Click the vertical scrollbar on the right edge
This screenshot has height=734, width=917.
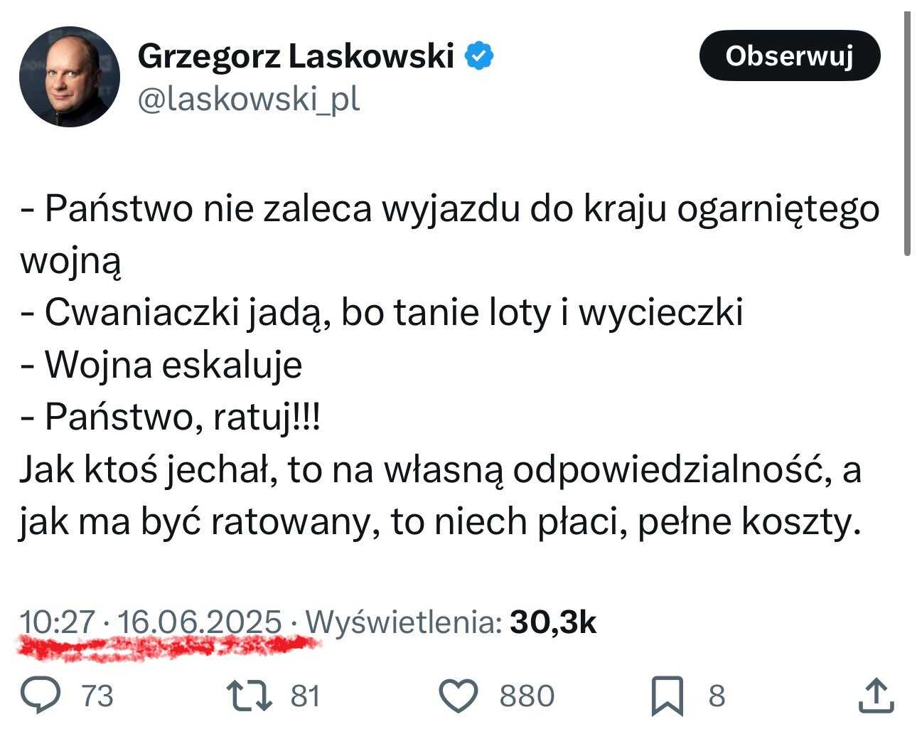907,134
